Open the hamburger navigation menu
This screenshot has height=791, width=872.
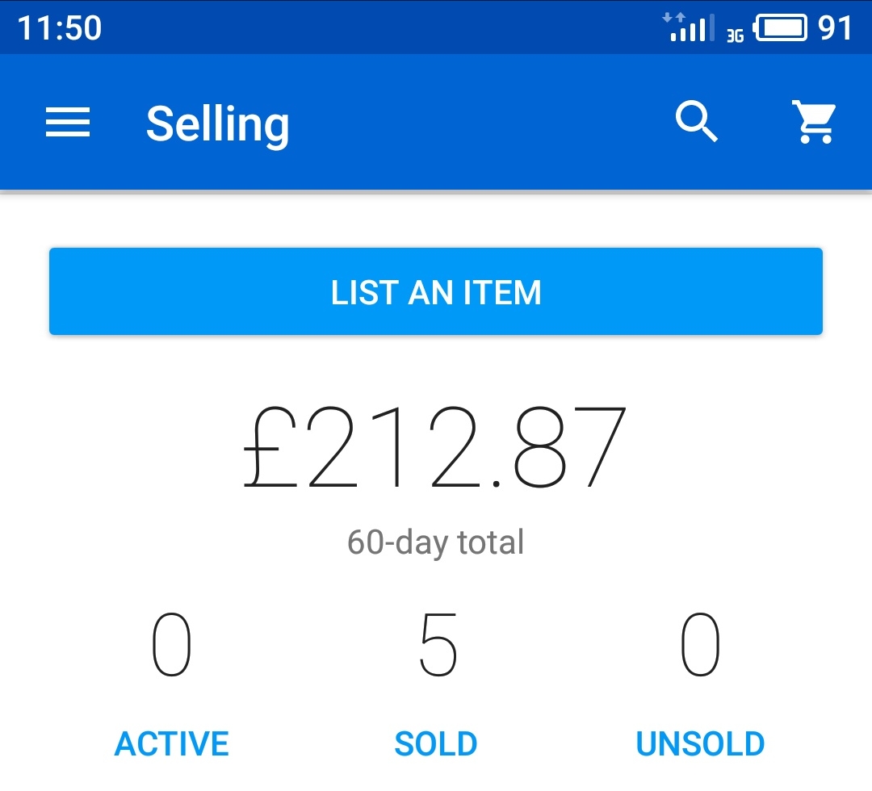coord(68,122)
